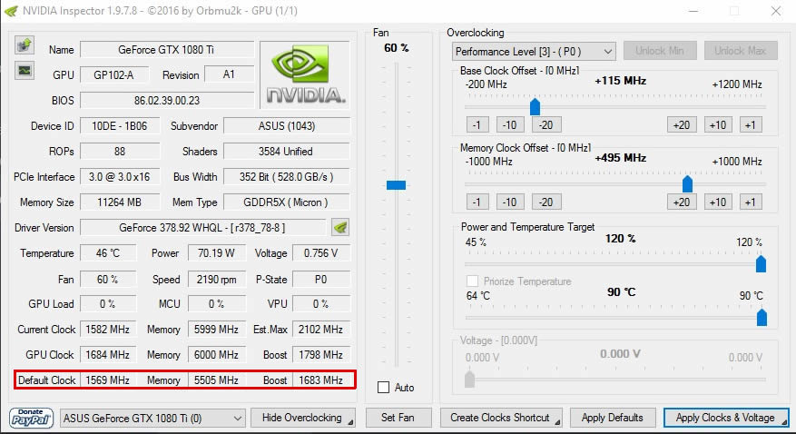This screenshot has height=434, width=796.
Task: Click the Unlock Max button
Action: 740,51
